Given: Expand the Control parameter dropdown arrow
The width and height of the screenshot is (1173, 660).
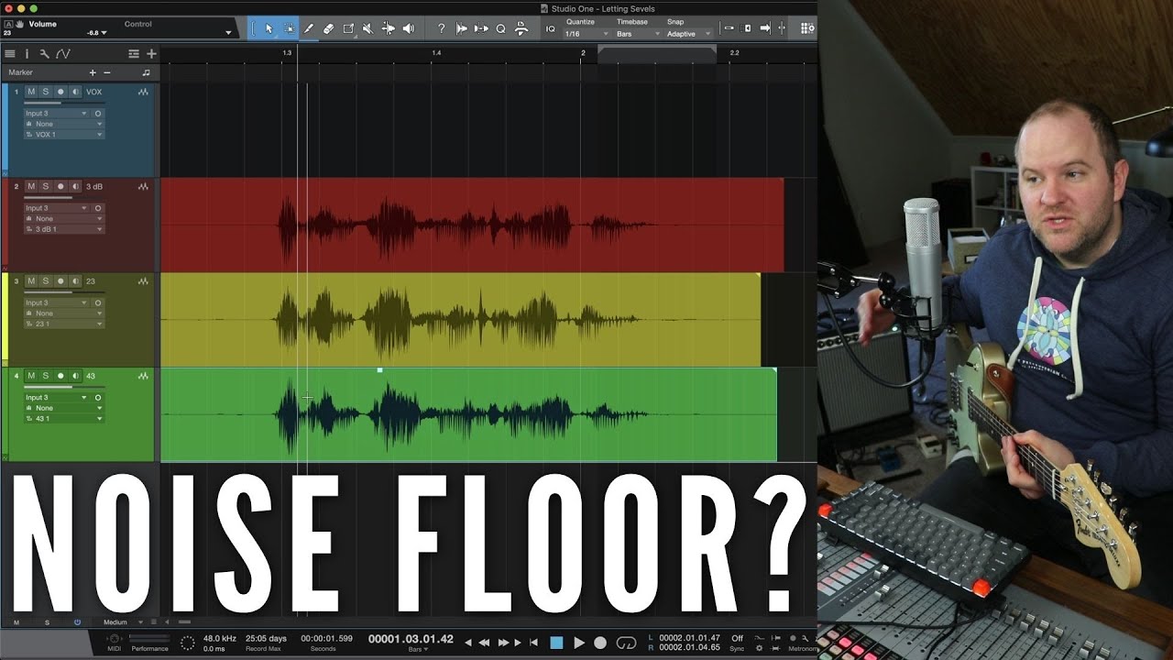Looking at the screenshot, I should pos(228,33).
